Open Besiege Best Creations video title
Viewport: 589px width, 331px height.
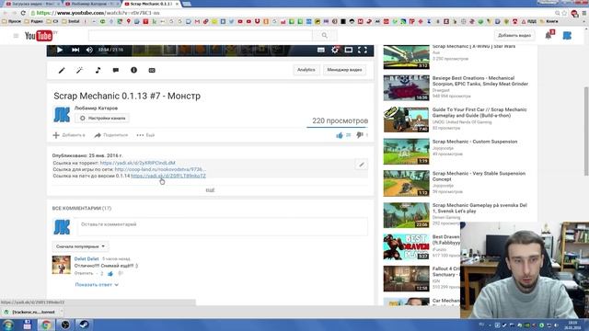(x=480, y=81)
